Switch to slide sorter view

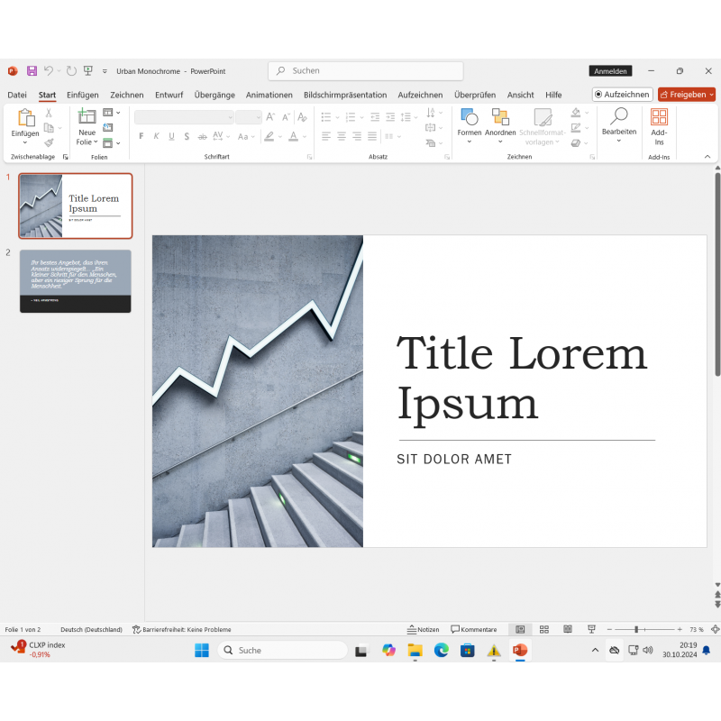(x=543, y=629)
